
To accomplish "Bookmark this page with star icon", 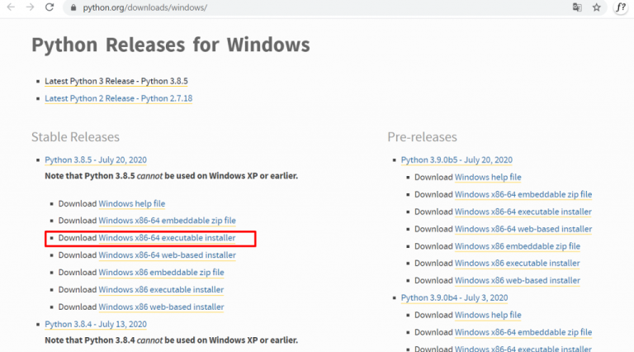I will (x=596, y=7).
